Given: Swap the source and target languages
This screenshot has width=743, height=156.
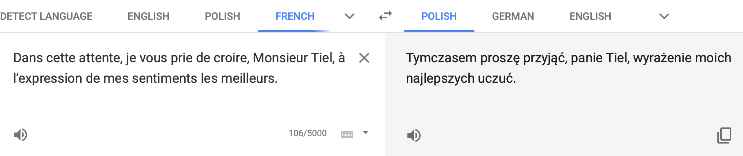Looking at the screenshot, I should point(385,16).
